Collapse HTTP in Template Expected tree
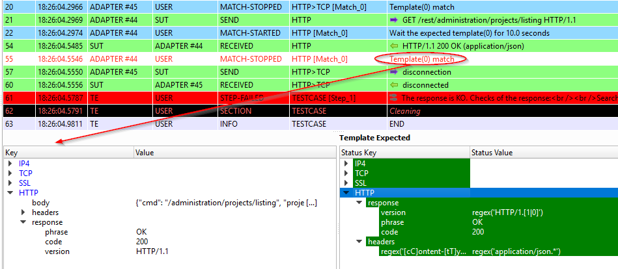Image resolution: width=618 pixels, height=269 pixels. click(346, 193)
